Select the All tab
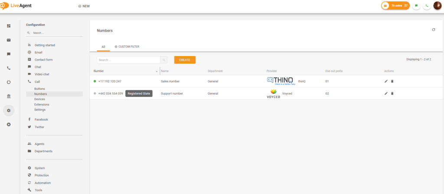Image resolution: width=444 pixels, height=194 pixels. tap(103, 47)
